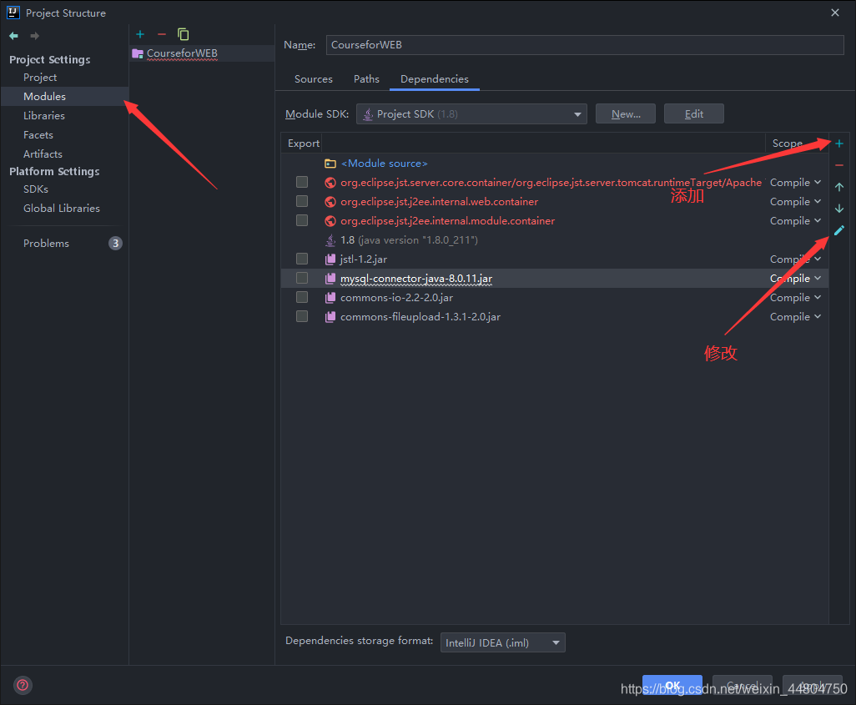Open scope dropdown for commons-fileupload jar
This screenshot has height=705, width=856.
tap(795, 317)
